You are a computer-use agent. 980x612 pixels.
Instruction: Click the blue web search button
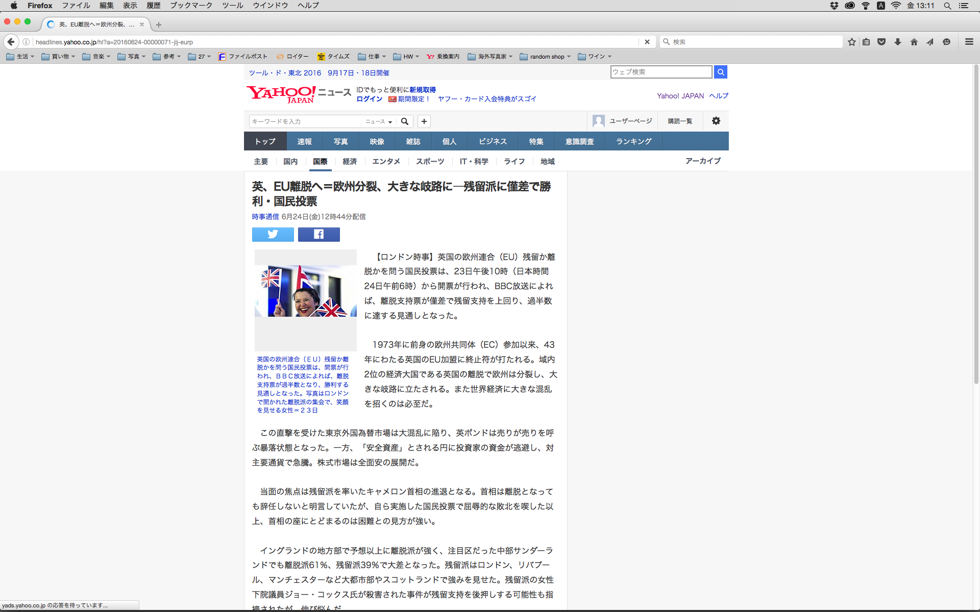pyautogui.click(x=720, y=72)
